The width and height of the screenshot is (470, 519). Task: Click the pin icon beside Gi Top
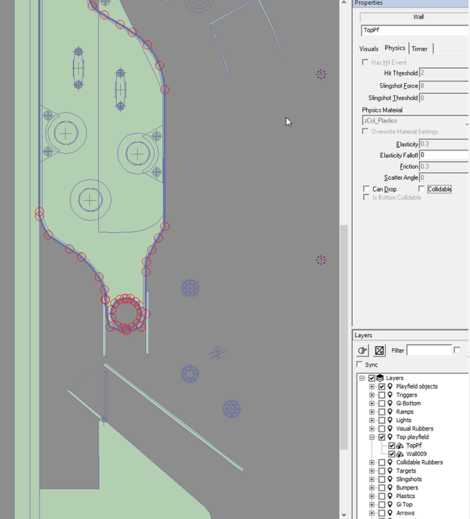pos(390,504)
